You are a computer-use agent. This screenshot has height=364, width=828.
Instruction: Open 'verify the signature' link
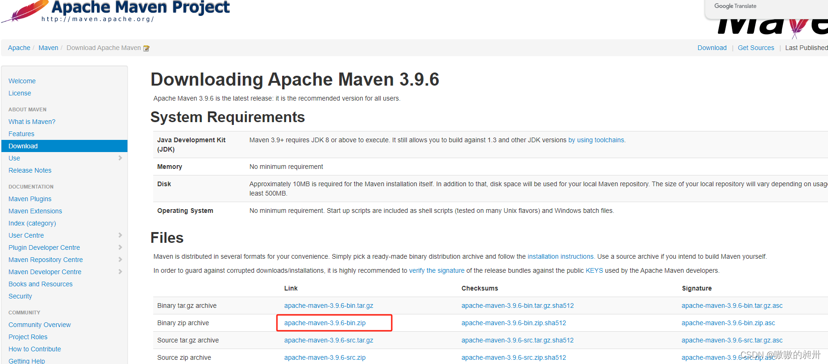coord(437,270)
